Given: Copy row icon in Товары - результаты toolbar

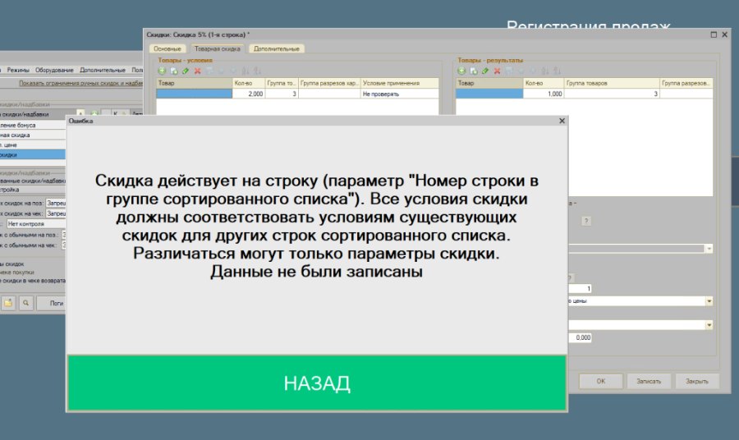Looking at the screenshot, I should pos(473,71).
